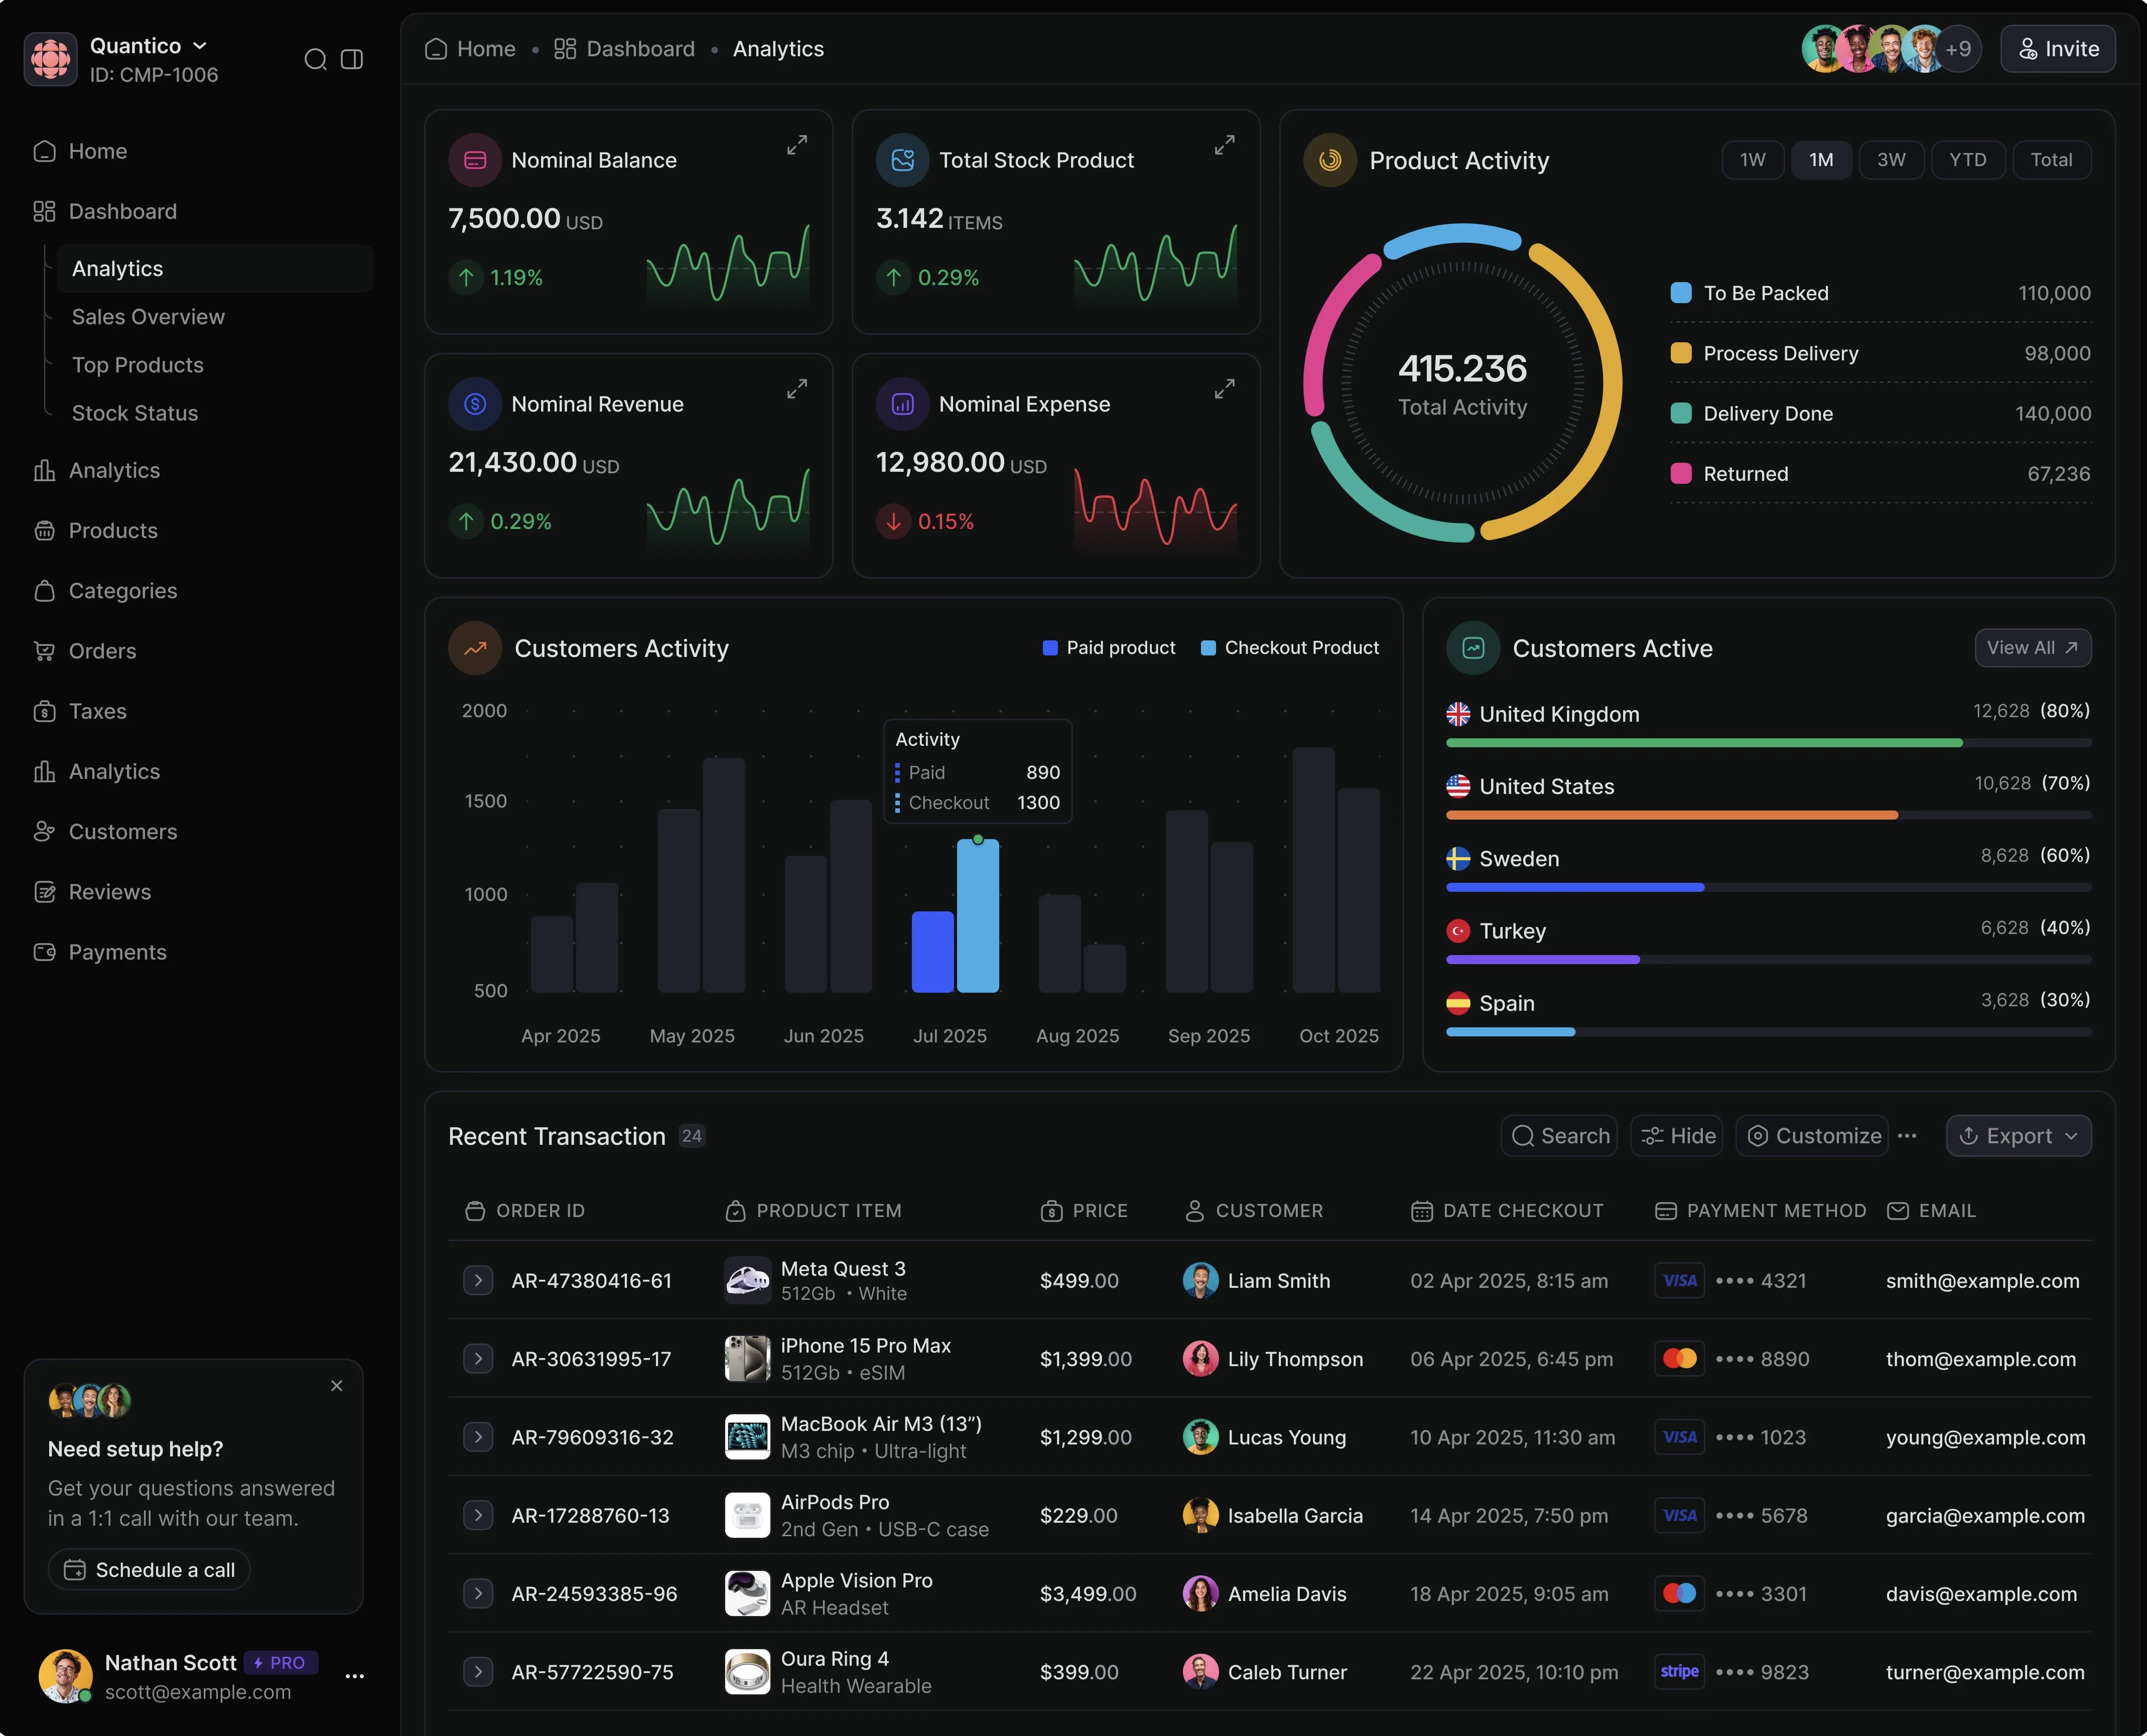
Task: Go to Stock Status submenu item
Action: (x=135, y=413)
